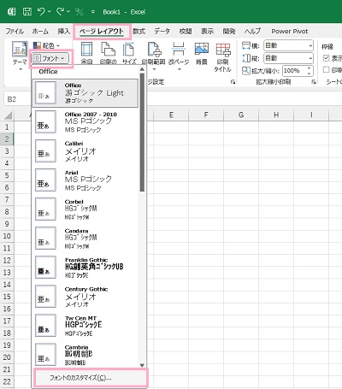Click the Excel app icon in title bar

11,12
